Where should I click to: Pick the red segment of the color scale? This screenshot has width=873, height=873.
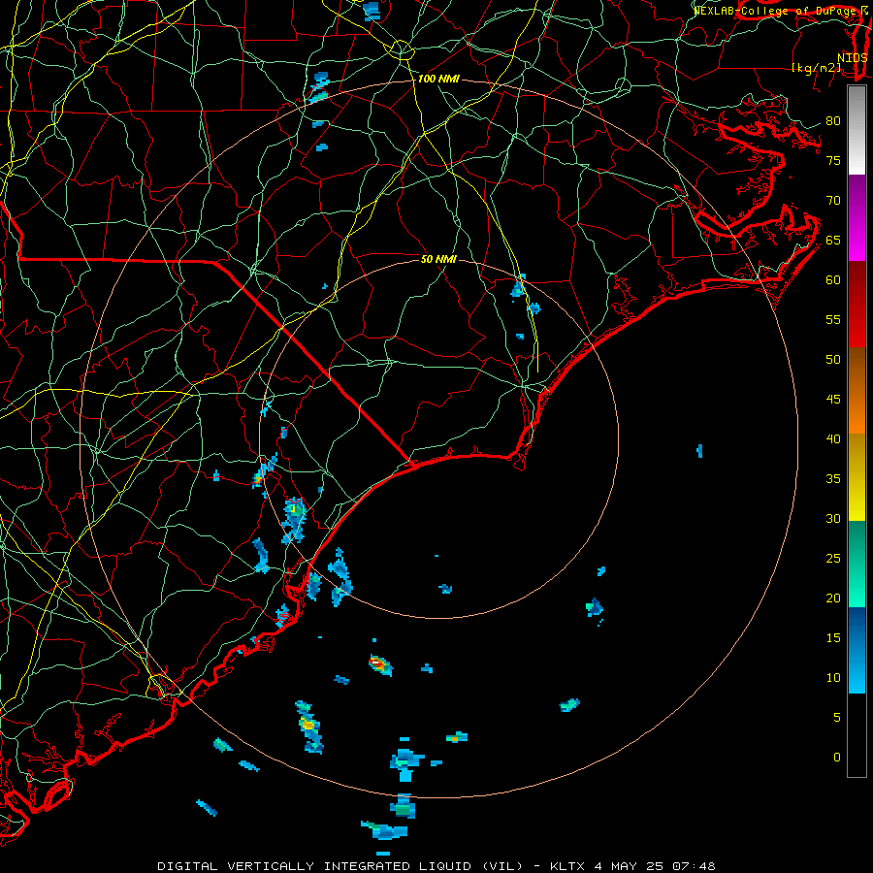click(x=857, y=304)
